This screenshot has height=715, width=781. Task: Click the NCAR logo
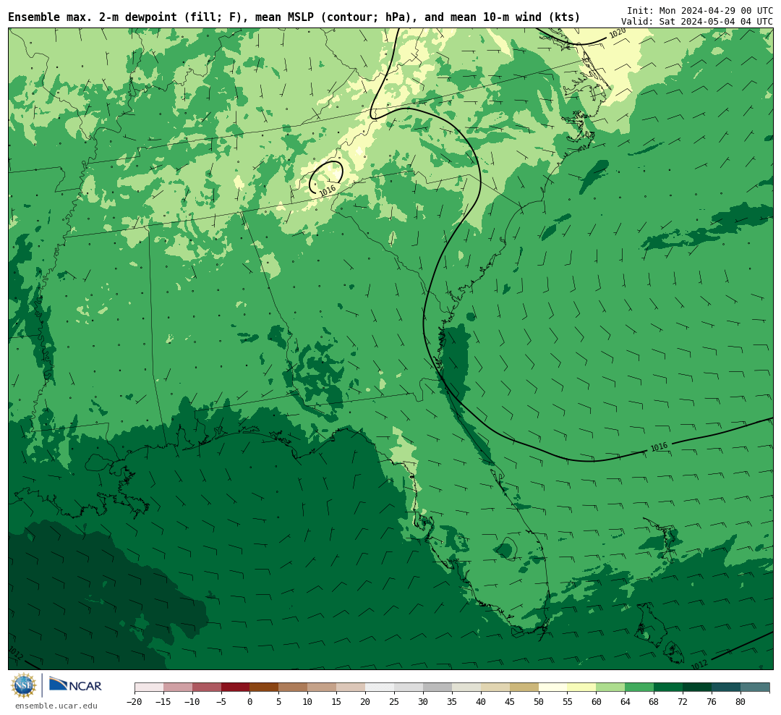[x=75, y=685]
